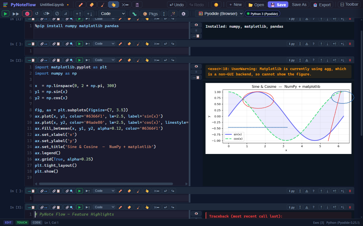Click the PyNoteFlow hamburger logo icon

5,5
